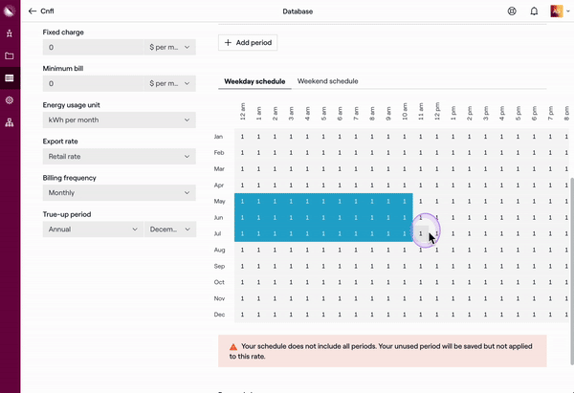This screenshot has width=574, height=393.
Task: Open settings gear in left sidebar
Action: (x=10, y=99)
